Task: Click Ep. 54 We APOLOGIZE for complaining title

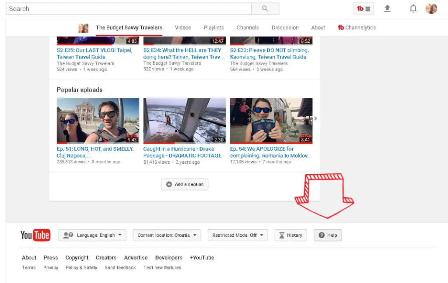Action: (270, 152)
